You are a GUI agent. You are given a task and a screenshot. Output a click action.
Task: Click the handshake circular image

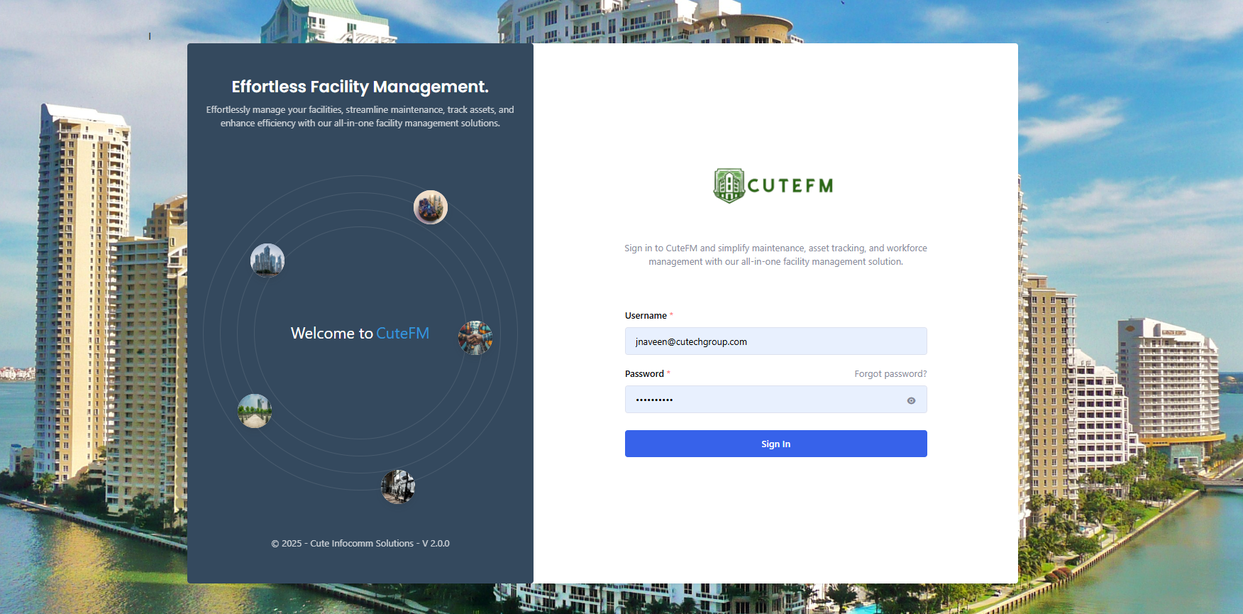(x=475, y=338)
